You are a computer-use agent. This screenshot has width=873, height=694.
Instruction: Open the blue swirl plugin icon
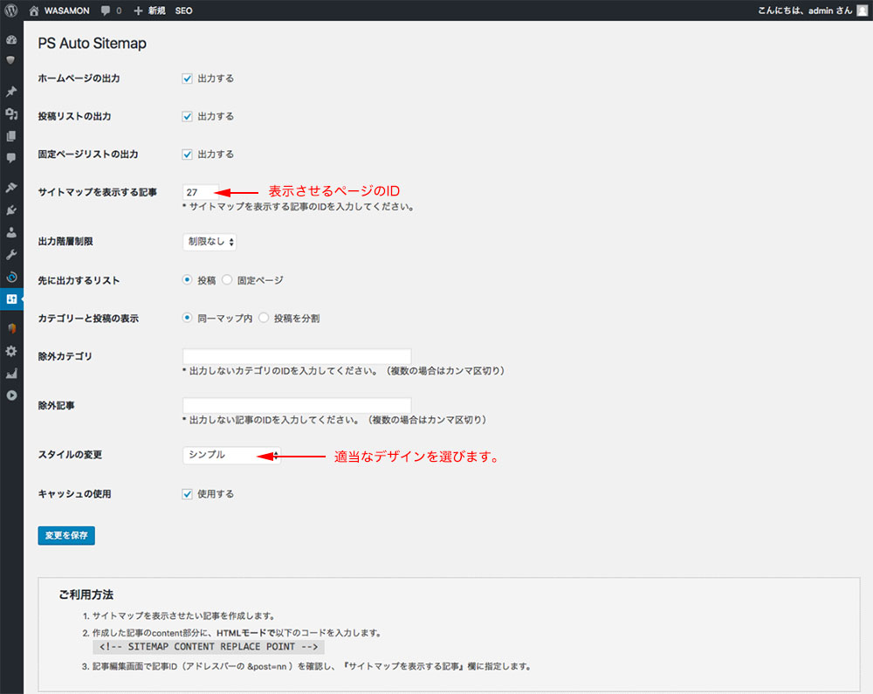click(11, 277)
